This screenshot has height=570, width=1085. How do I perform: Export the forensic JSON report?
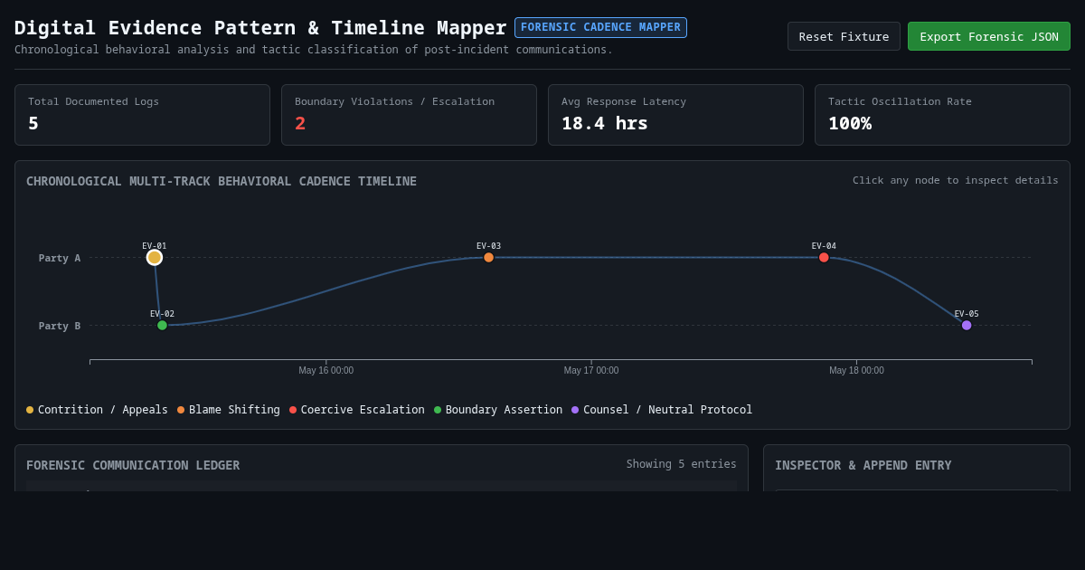click(989, 36)
